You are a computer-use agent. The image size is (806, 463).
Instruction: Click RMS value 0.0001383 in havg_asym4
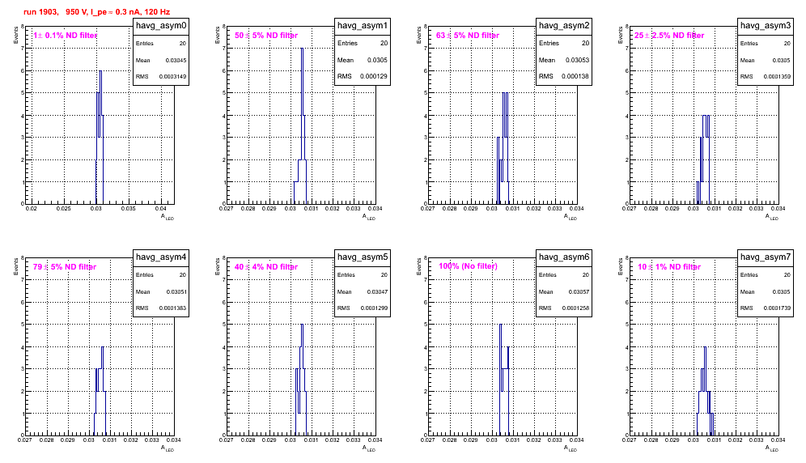[x=172, y=308]
